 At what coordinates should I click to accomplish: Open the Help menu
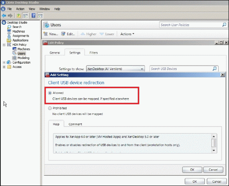tap(57, 9)
